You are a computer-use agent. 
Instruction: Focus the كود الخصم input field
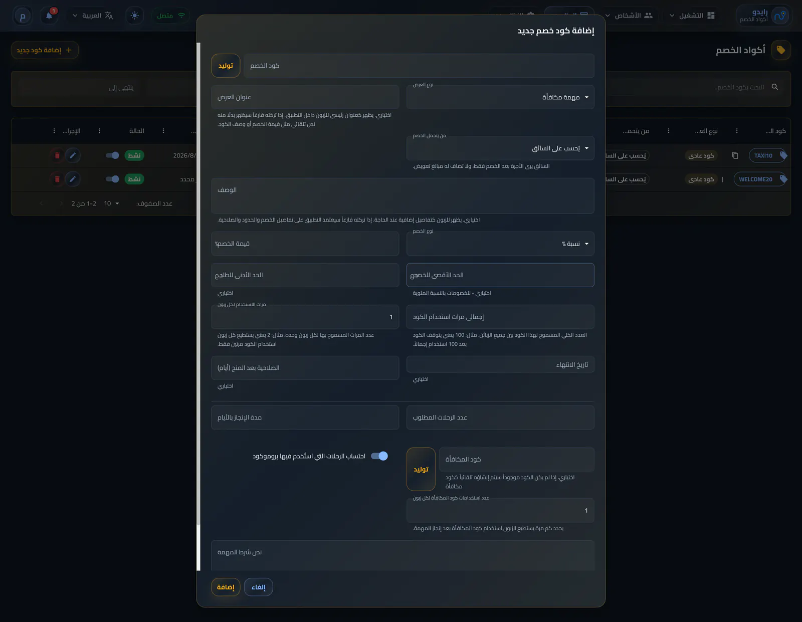[419, 66]
